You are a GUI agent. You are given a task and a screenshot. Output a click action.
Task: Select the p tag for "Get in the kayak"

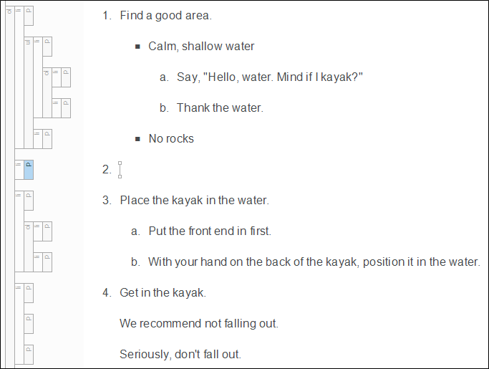(29, 292)
